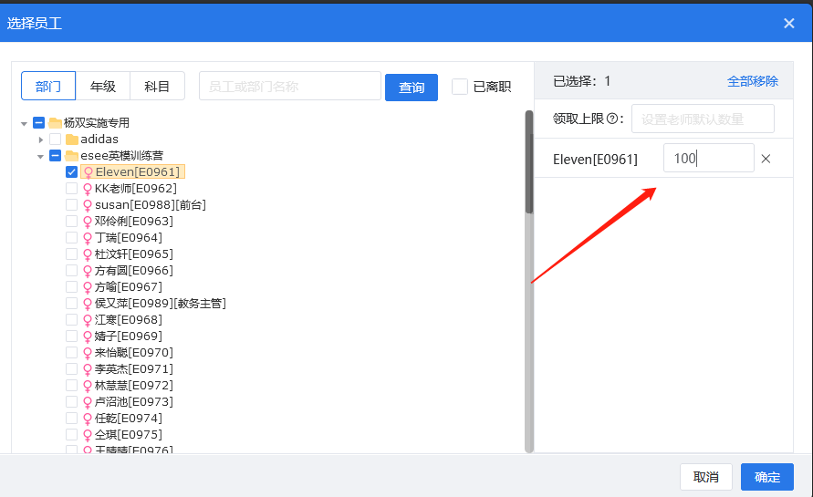Image resolution: width=813 pixels, height=497 pixels.
Task: Click the person icon beside 杜汶轩[E0965]
Action: coord(87,255)
